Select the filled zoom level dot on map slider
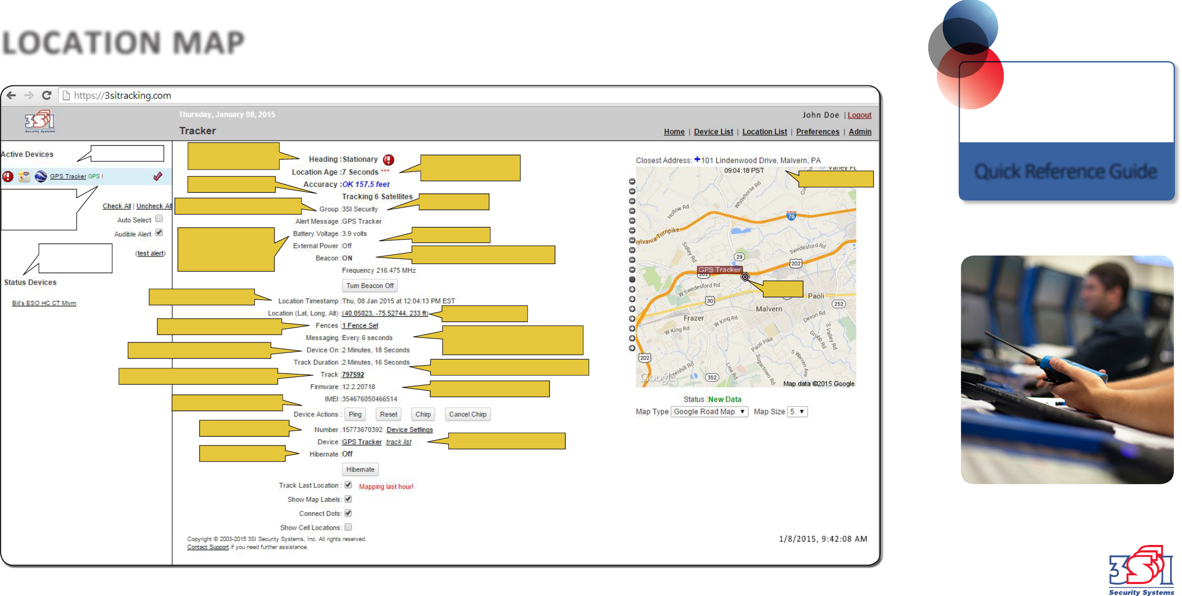Screen dimensions: 1182x596 [632, 280]
